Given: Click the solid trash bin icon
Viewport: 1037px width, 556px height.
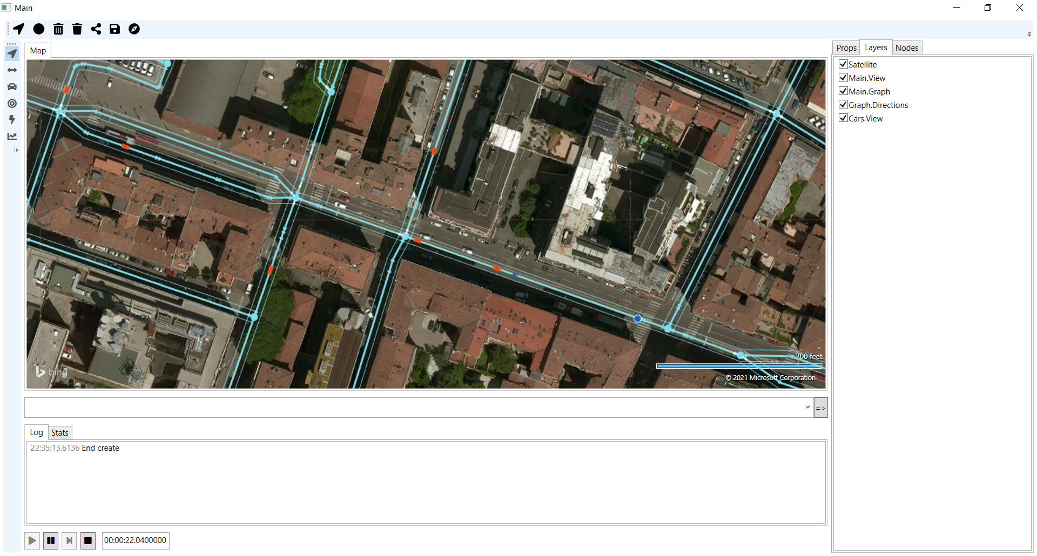Looking at the screenshot, I should (77, 29).
